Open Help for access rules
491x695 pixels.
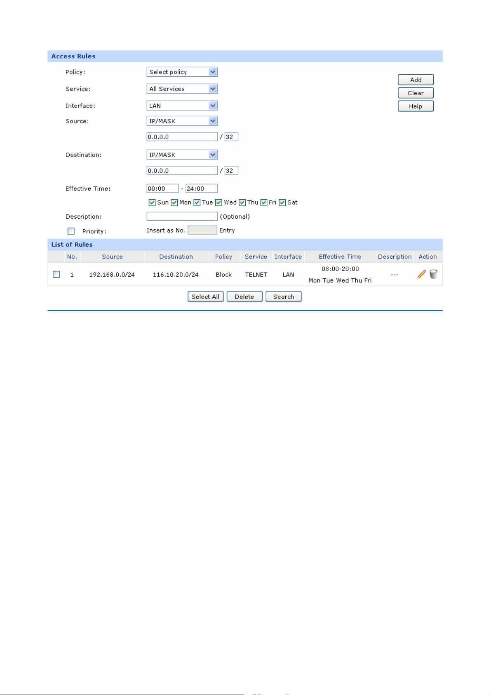[x=416, y=106]
